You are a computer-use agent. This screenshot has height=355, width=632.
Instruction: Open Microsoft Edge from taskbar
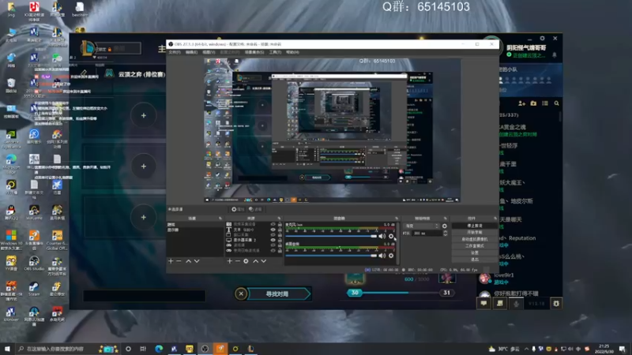[x=159, y=349]
